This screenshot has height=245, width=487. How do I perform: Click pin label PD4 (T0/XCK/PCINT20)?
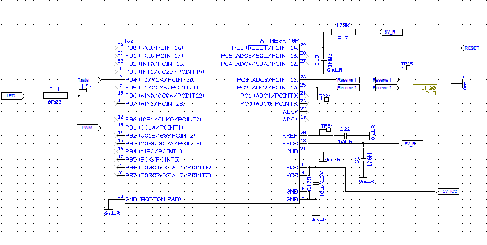[160, 80]
